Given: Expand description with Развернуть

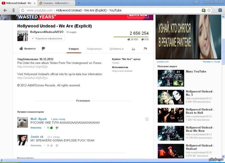Looking at the screenshot, I should [83, 101].
